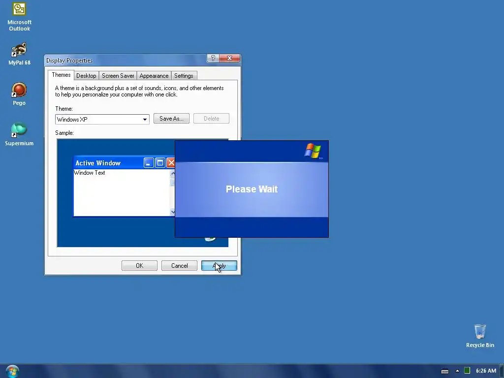Click the Display Properties title text
This screenshot has height=378, width=504.
point(69,61)
